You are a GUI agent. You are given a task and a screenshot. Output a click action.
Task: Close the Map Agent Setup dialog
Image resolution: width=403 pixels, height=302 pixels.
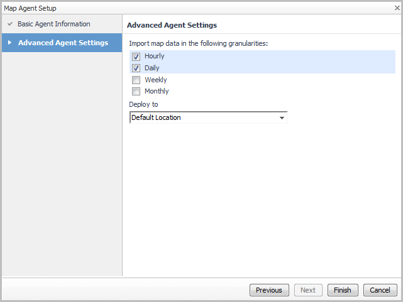click(x=396, y=8)
